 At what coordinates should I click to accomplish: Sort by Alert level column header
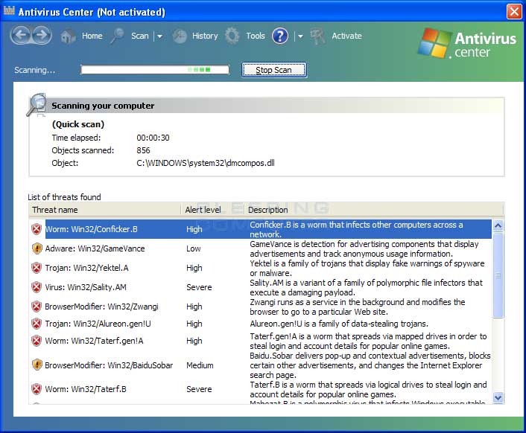click(212, 210)
